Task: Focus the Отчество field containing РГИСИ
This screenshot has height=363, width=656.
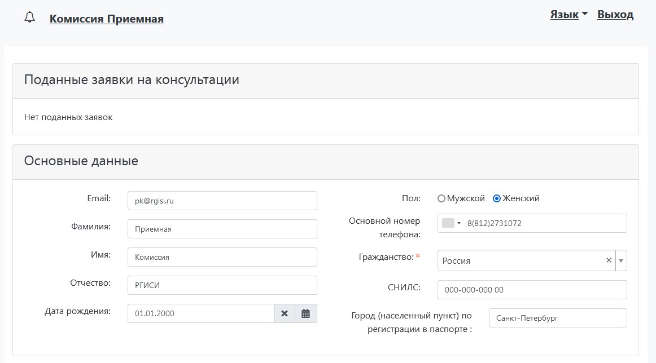Action: (222, 285)
